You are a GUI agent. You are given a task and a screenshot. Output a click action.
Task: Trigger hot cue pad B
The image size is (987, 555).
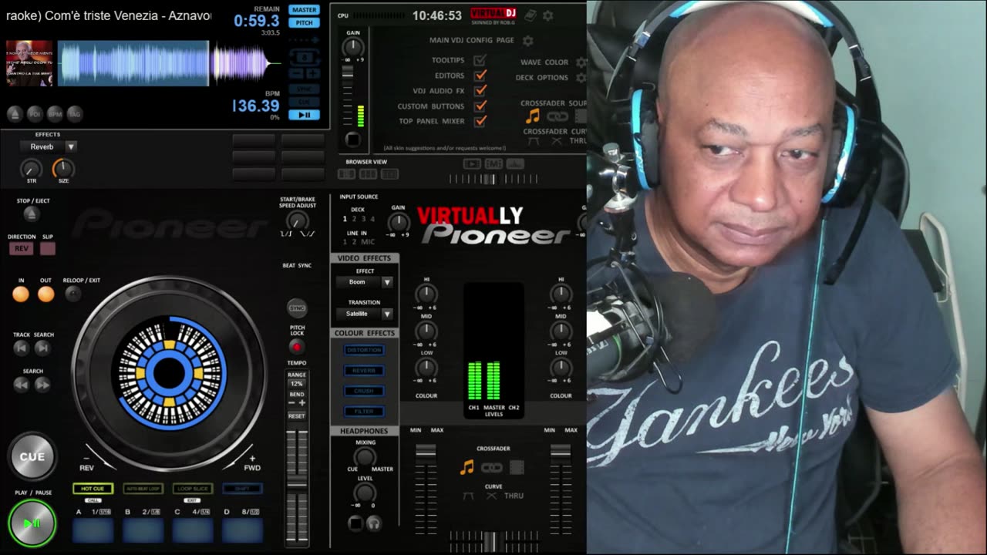(143, 530)
